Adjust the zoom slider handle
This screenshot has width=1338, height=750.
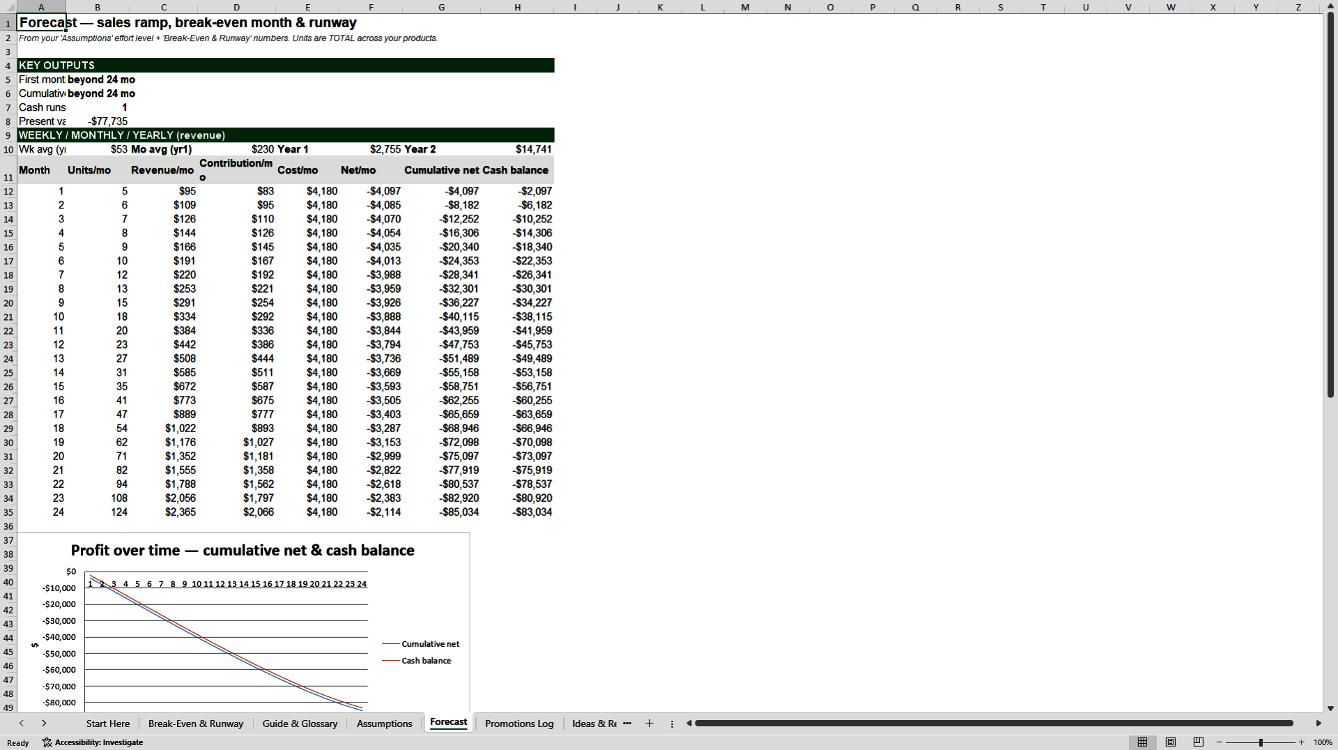click(x=1261, y=742)
